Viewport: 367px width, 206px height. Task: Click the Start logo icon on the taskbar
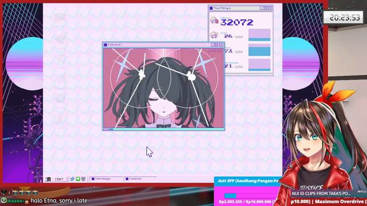click(48, 179)
